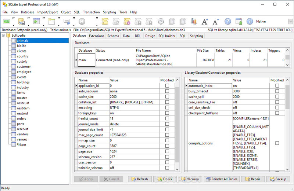Open help via the question mark icon
Screen dimensions: 294x191
point(227,22)
